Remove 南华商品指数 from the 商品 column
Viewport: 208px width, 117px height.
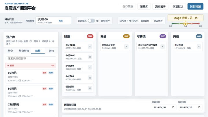point(126,47)
